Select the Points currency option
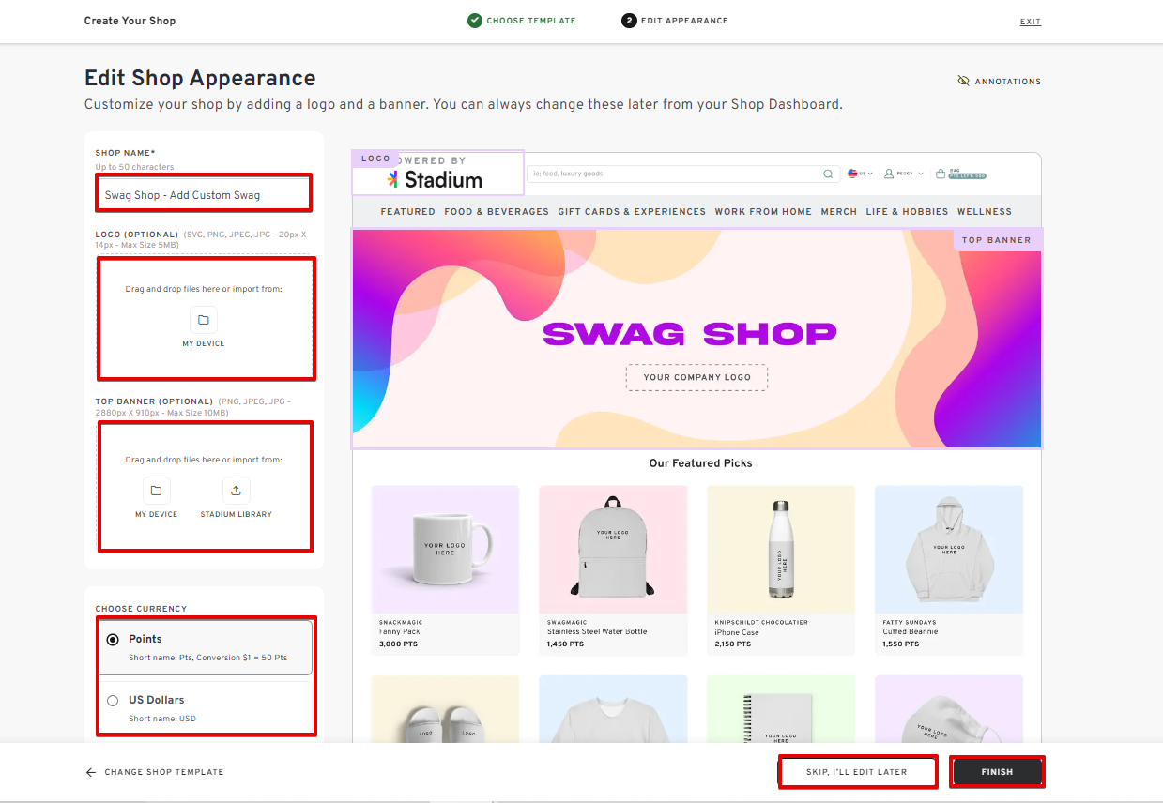The image size is (1163, 803). pyautogui.click(x=113, y=638)
